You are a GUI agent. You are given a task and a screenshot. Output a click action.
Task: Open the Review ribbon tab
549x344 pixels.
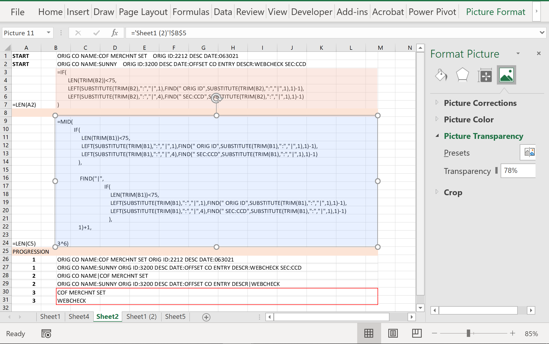(x=250, y=12)
